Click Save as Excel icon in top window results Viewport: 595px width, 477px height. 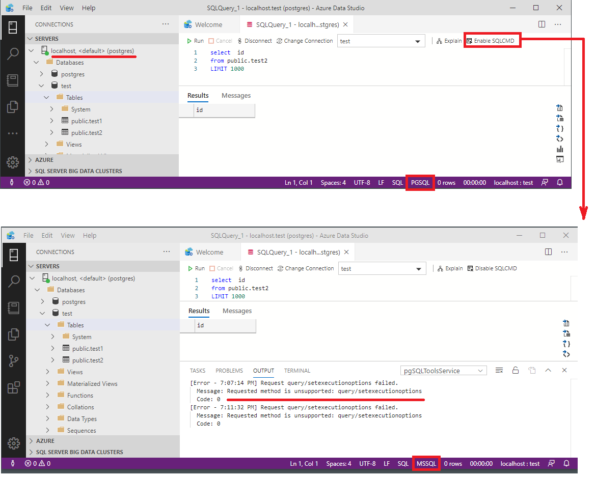560,118
